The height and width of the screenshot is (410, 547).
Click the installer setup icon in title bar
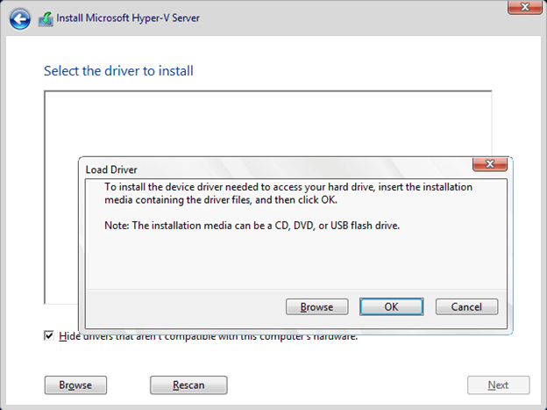(x=46, y=18)
